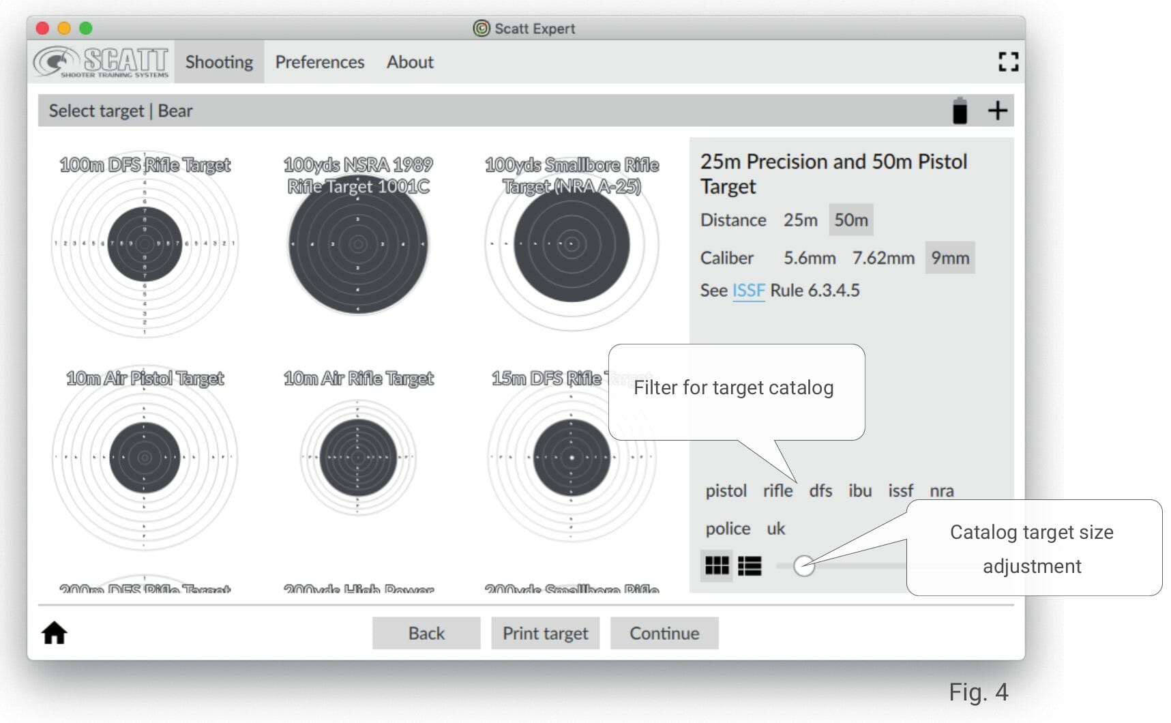Click Print target

click(545, 633)
